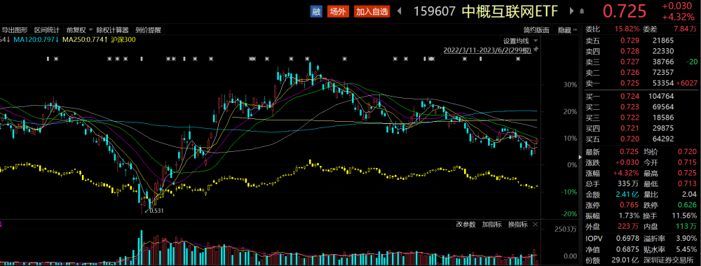Open 区间统计 interval statistics
This screenshot has height=266, width=701.
tap(47, 30)
